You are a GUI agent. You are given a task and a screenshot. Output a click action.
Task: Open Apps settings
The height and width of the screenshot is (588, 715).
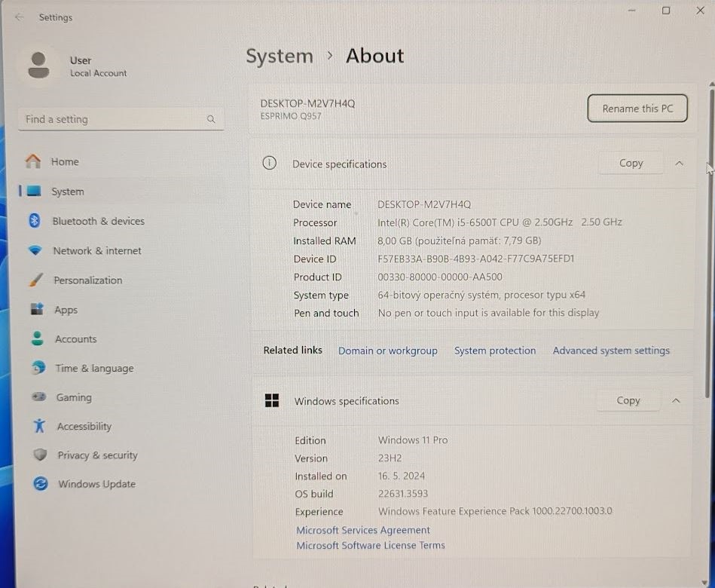[x=66, y=309]
